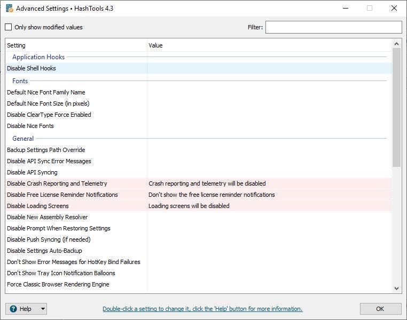The height and width of the screenshot is (320, 407).
Task: Click the vertical scrollbar thumb
Action: [x=396, y=108]
